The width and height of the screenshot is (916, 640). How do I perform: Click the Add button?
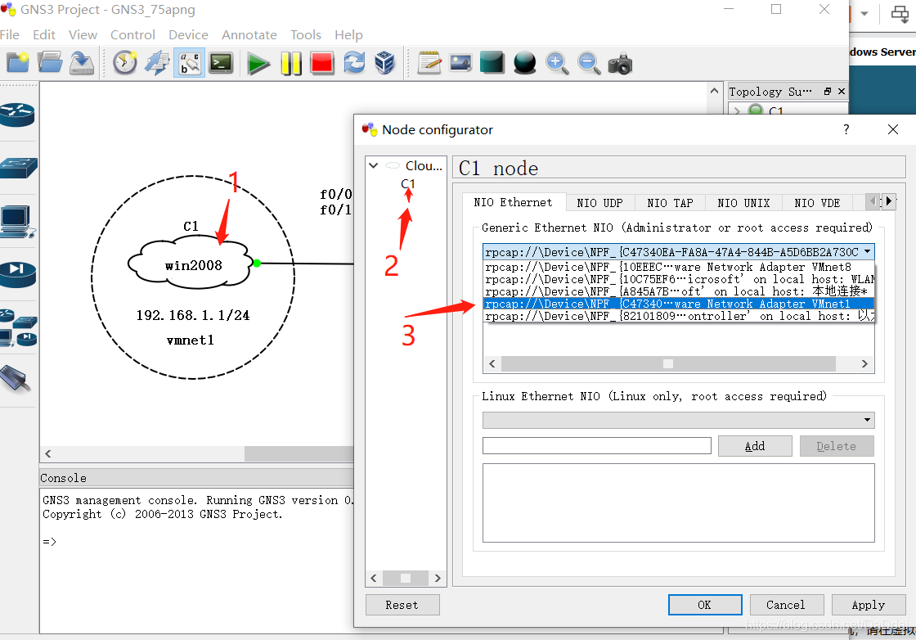pyautogui.click(x=755, y=446)
